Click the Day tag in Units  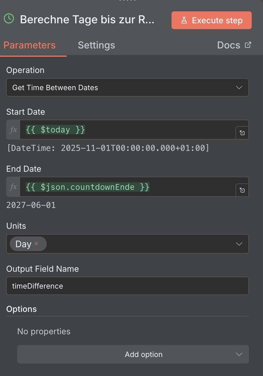[24, 244]
